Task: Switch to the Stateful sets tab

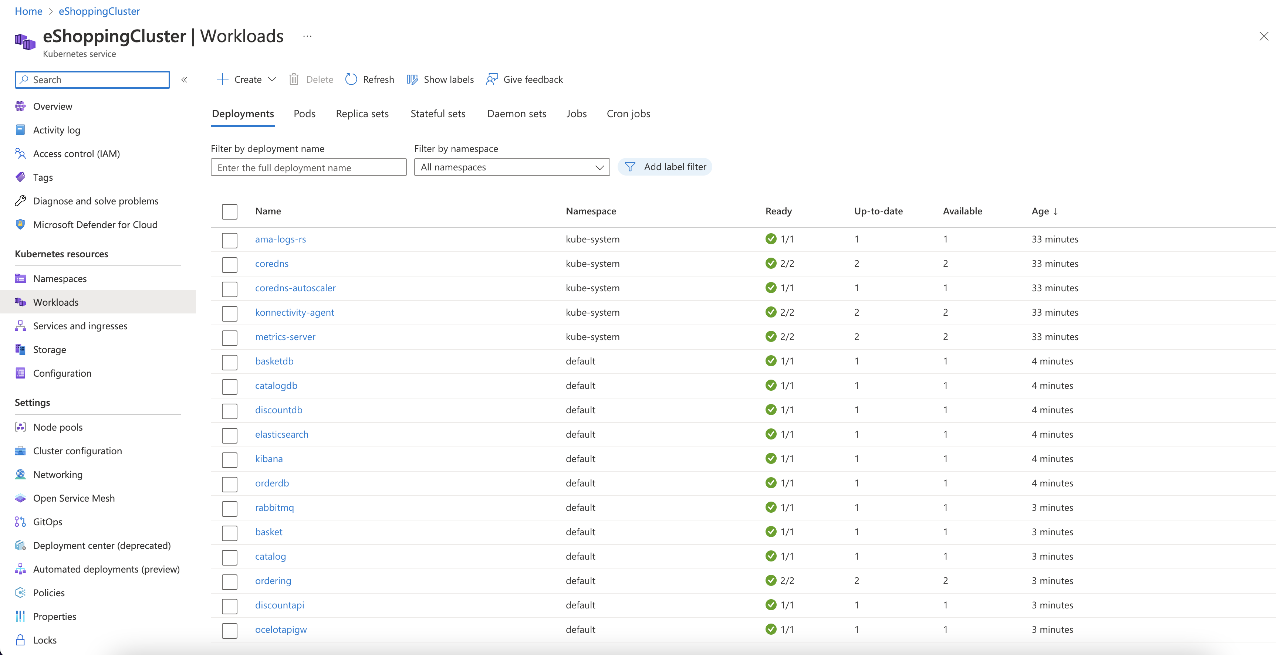Action: (x=438, y=114)
